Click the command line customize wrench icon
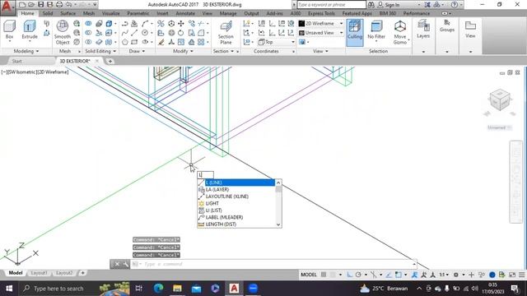The width and height of the screenshot is (527, 296). (x=125, y=264)
